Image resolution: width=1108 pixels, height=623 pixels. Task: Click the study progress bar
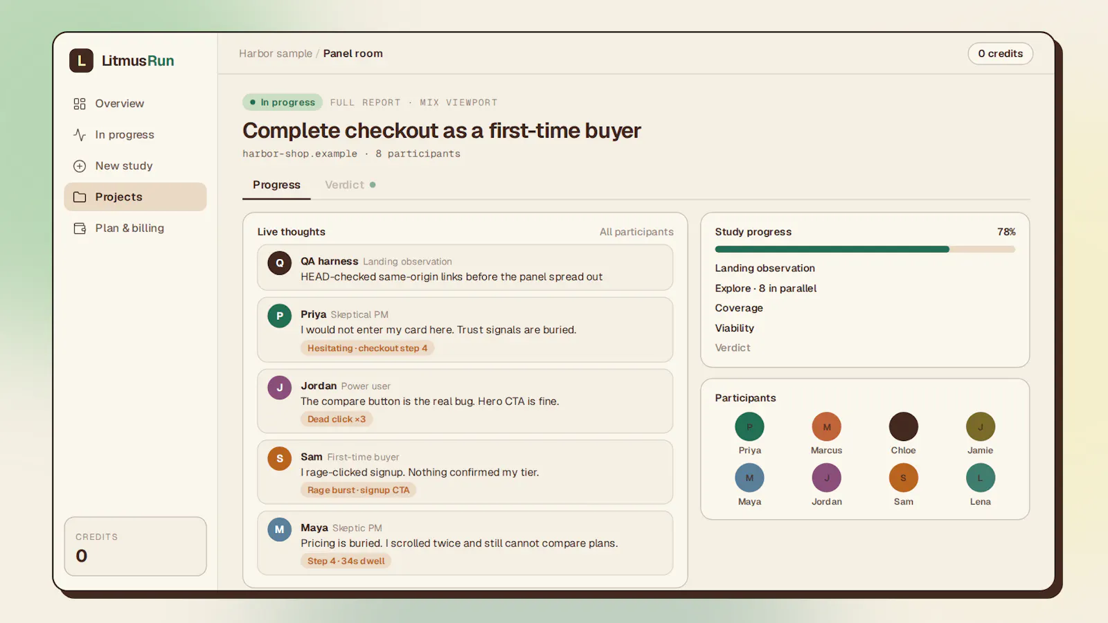(865, 249)
